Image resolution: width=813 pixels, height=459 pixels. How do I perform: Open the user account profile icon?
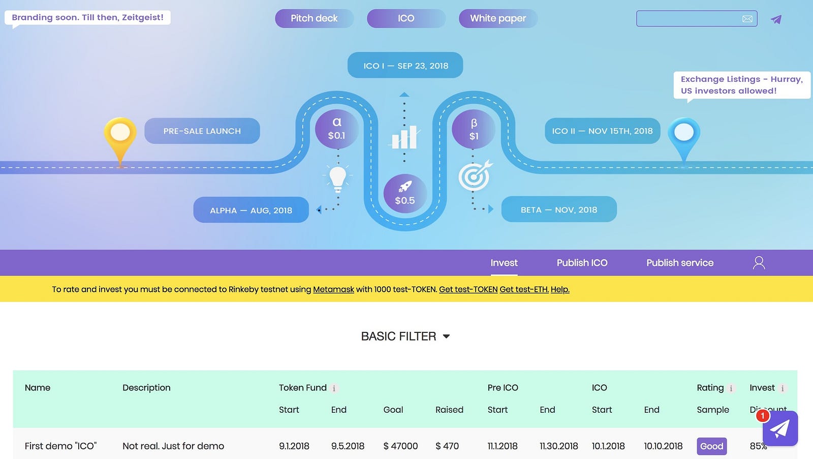click(759, 263)
